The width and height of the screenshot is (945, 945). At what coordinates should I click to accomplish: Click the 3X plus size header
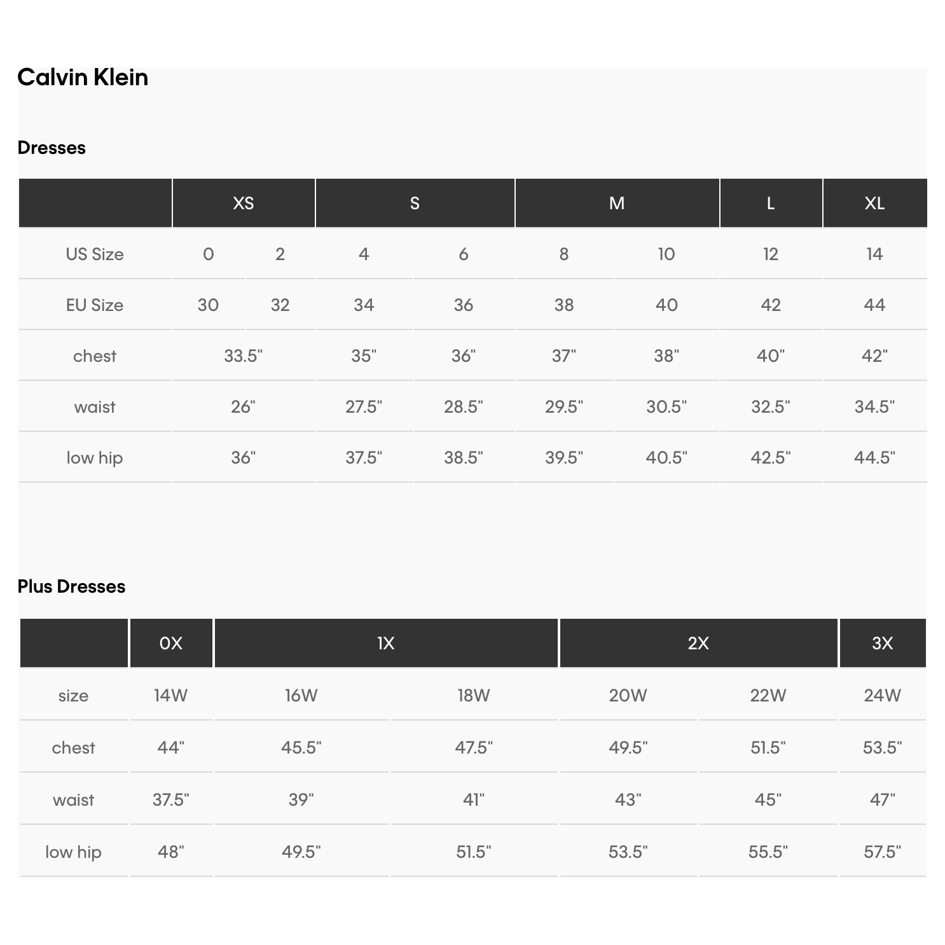pos(882,643)
